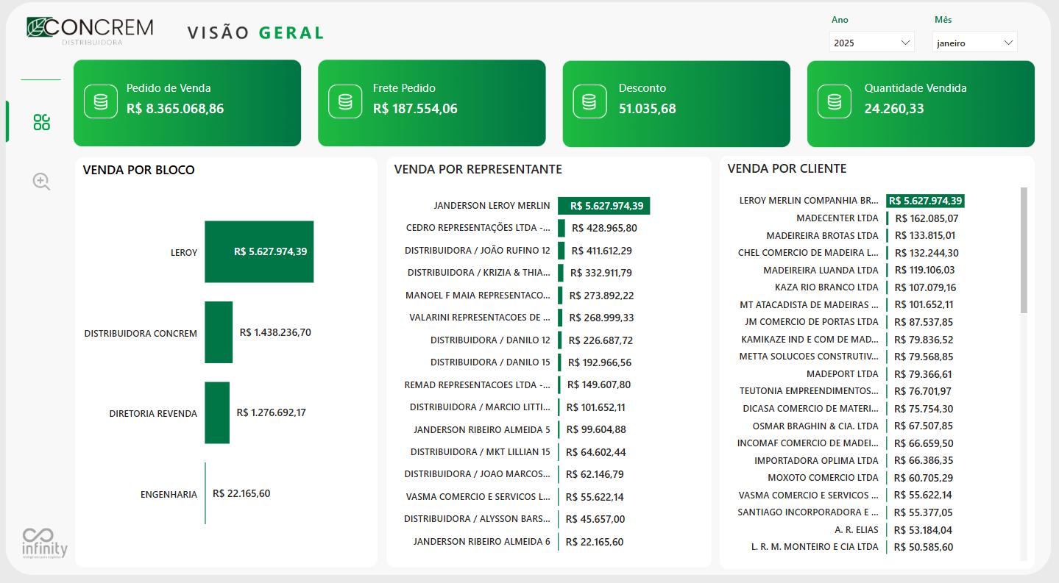
Task: Click the Concrem Distribuidora logo
Action: coord(90,30)
